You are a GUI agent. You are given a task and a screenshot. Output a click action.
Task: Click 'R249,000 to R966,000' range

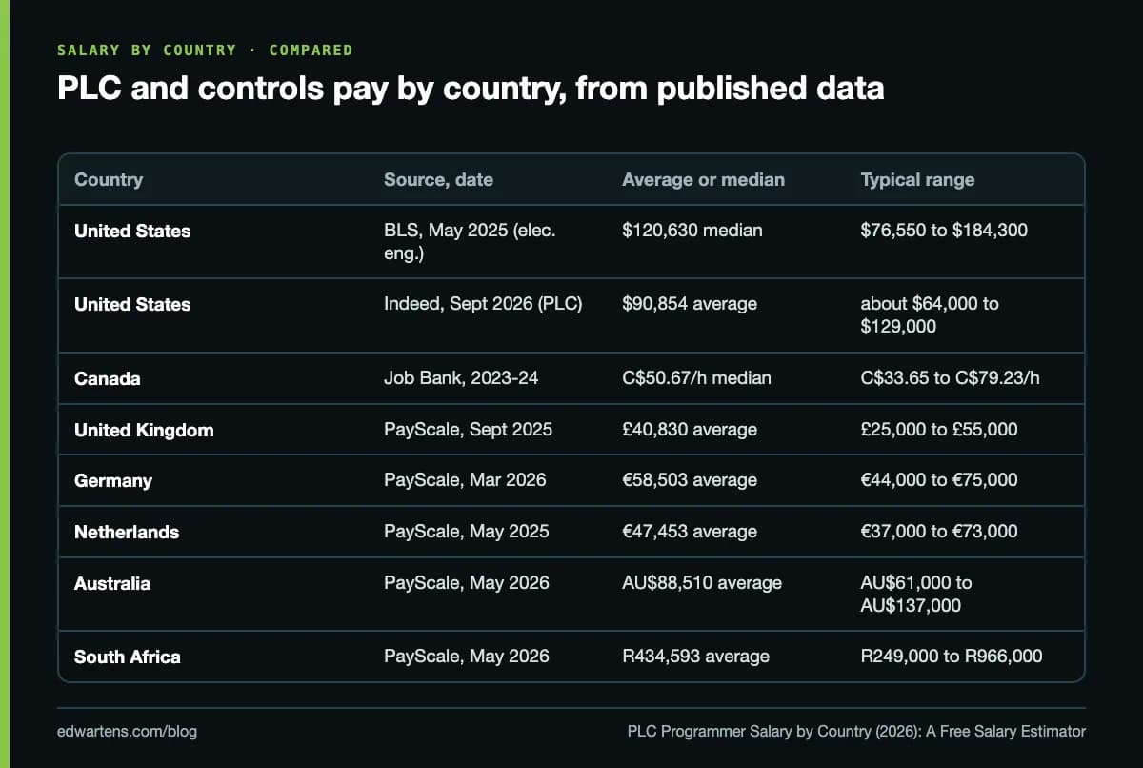tap(951, 657)
